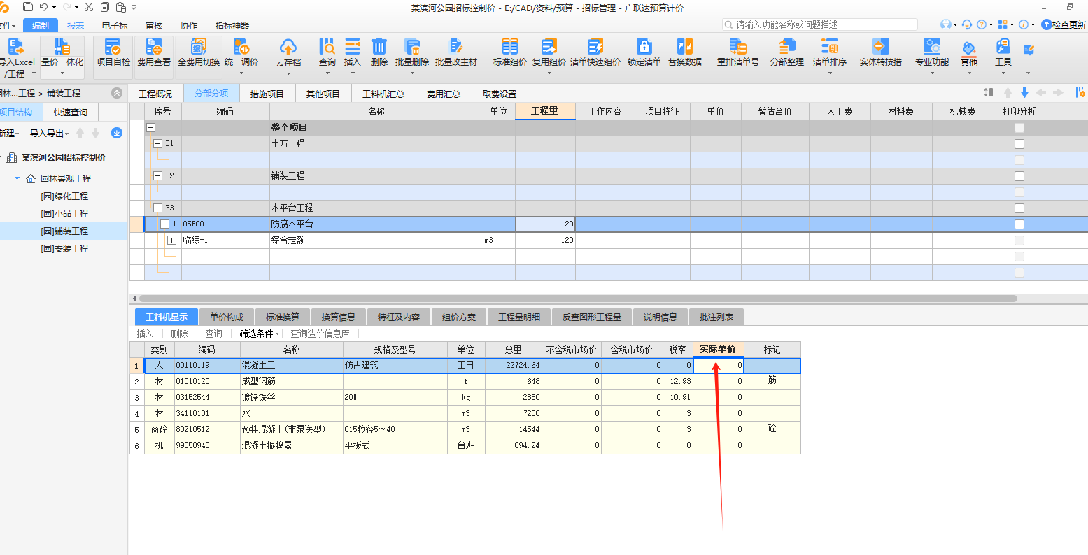The width and height of the screenshot is (1088, 555).
Task: Click the 插入 insert icon in ribbon
Action: (x=353, y=47)
